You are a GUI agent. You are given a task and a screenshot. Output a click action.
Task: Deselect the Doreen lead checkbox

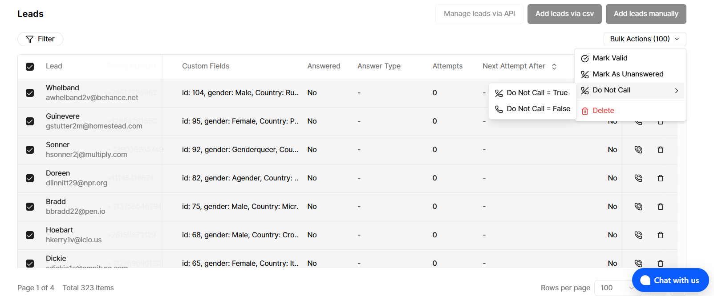(30, 178)
